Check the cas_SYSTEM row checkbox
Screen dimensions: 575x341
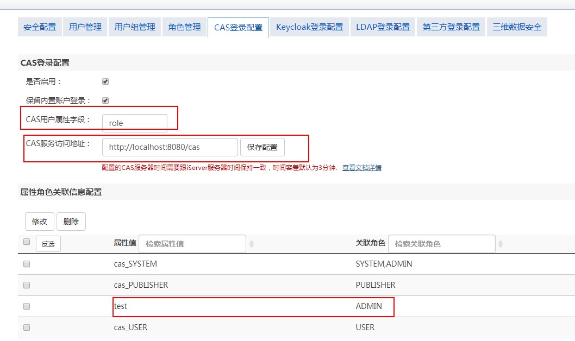(x=27, y=264)
